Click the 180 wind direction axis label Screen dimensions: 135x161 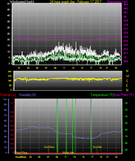(10, 81)
